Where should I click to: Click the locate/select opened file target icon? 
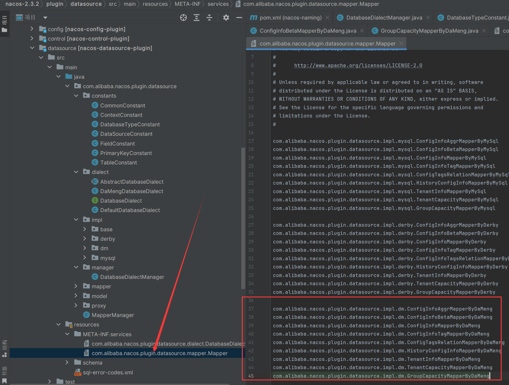[x=183, y=18]
